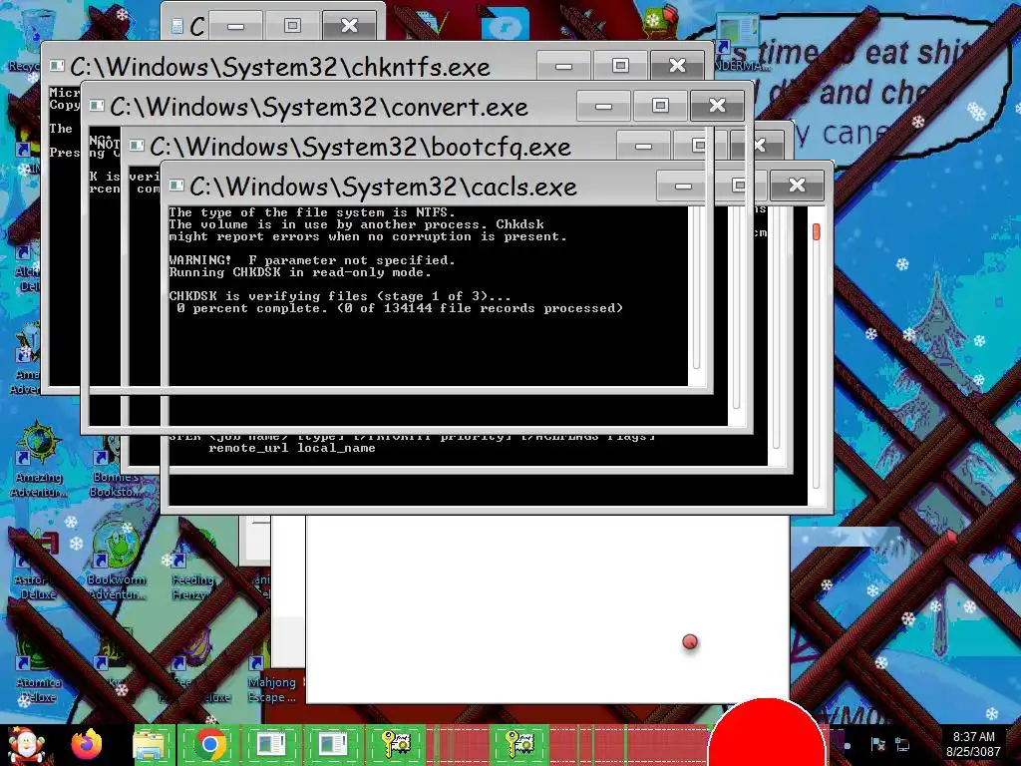The height and width of the screenshot is (766, 1021).
Task: Show the taskbar clock and date
Action: 973,744
